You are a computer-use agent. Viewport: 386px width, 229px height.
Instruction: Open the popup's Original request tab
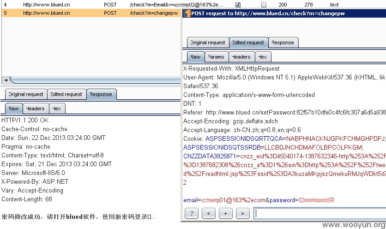pyautogui.click(x=208, y=42)
